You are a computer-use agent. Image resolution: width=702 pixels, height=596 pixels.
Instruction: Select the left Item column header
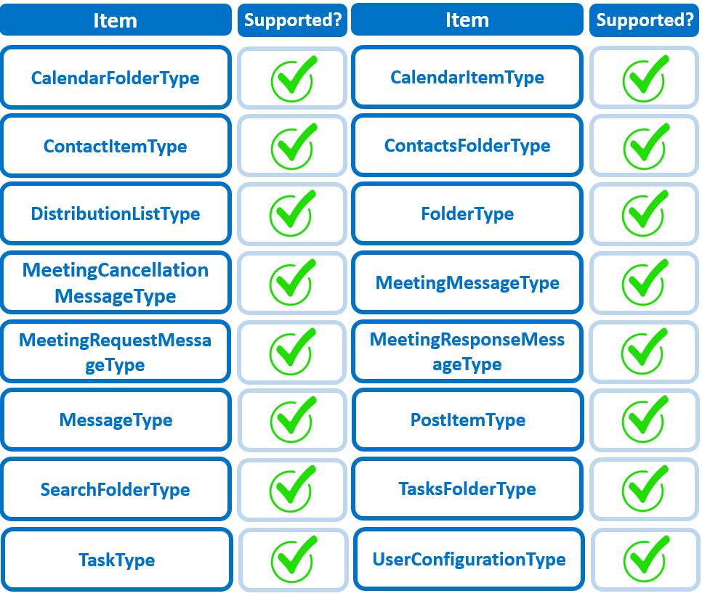coord(115,20)
